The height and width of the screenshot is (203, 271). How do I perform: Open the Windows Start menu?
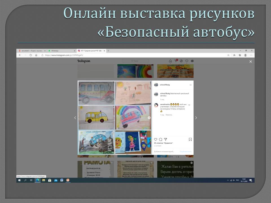pyautogui.click(x=19, y=180)
